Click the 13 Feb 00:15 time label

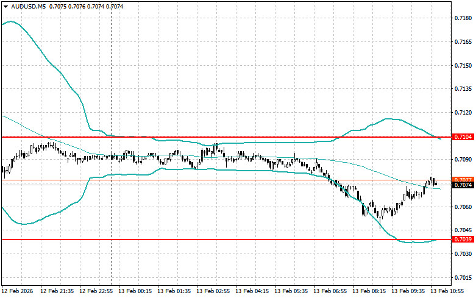135,291
